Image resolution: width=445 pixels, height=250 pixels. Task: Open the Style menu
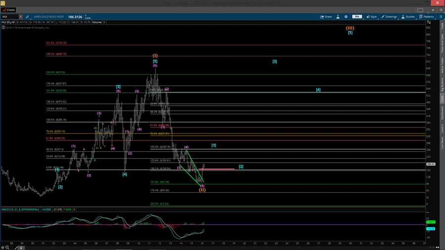(x=372, y=17)
